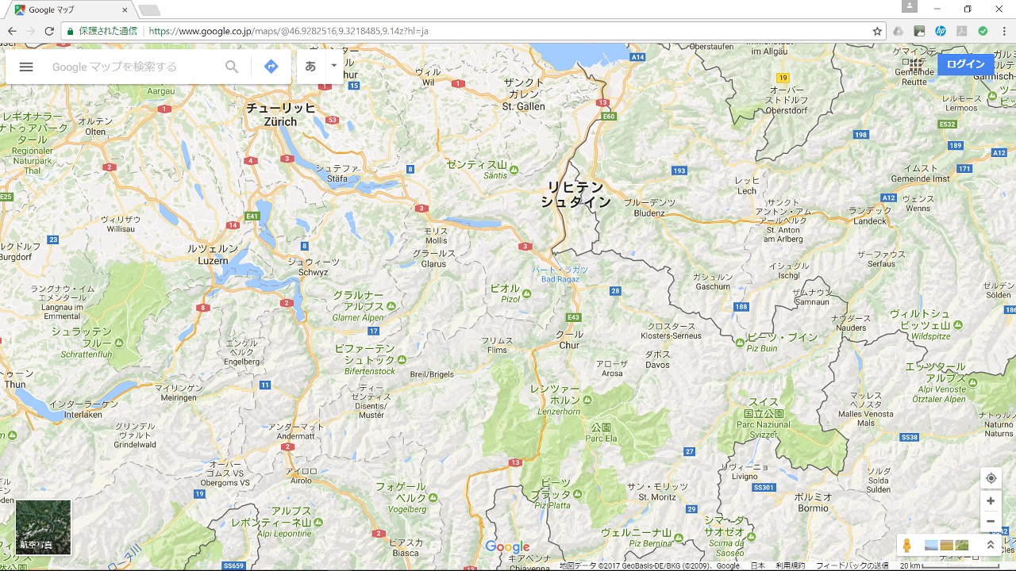Open the Google apps grid icon
1016x571 pixels.
[917, 64]
